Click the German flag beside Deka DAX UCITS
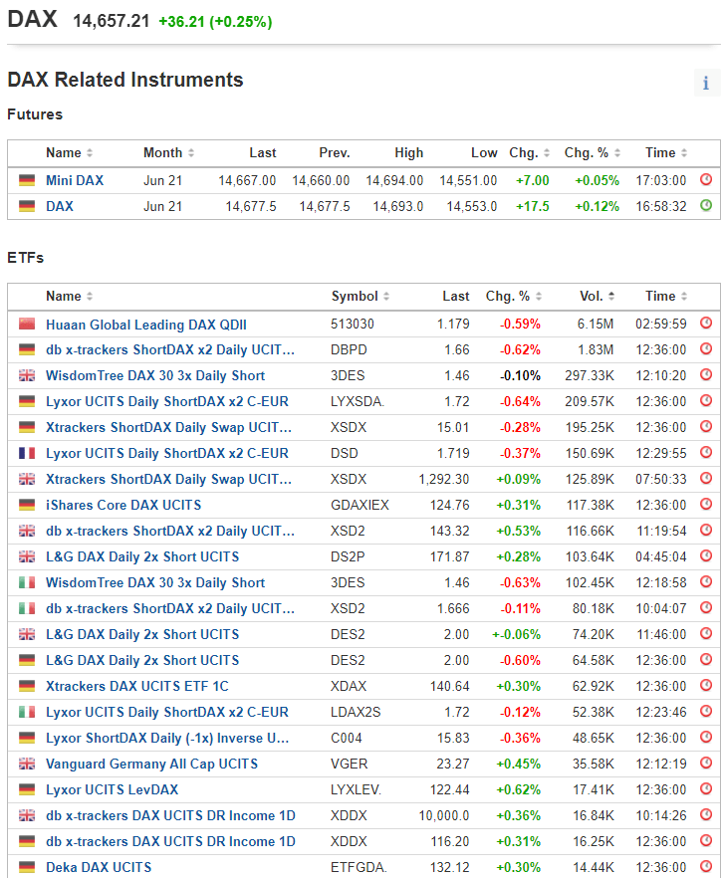 27,867
